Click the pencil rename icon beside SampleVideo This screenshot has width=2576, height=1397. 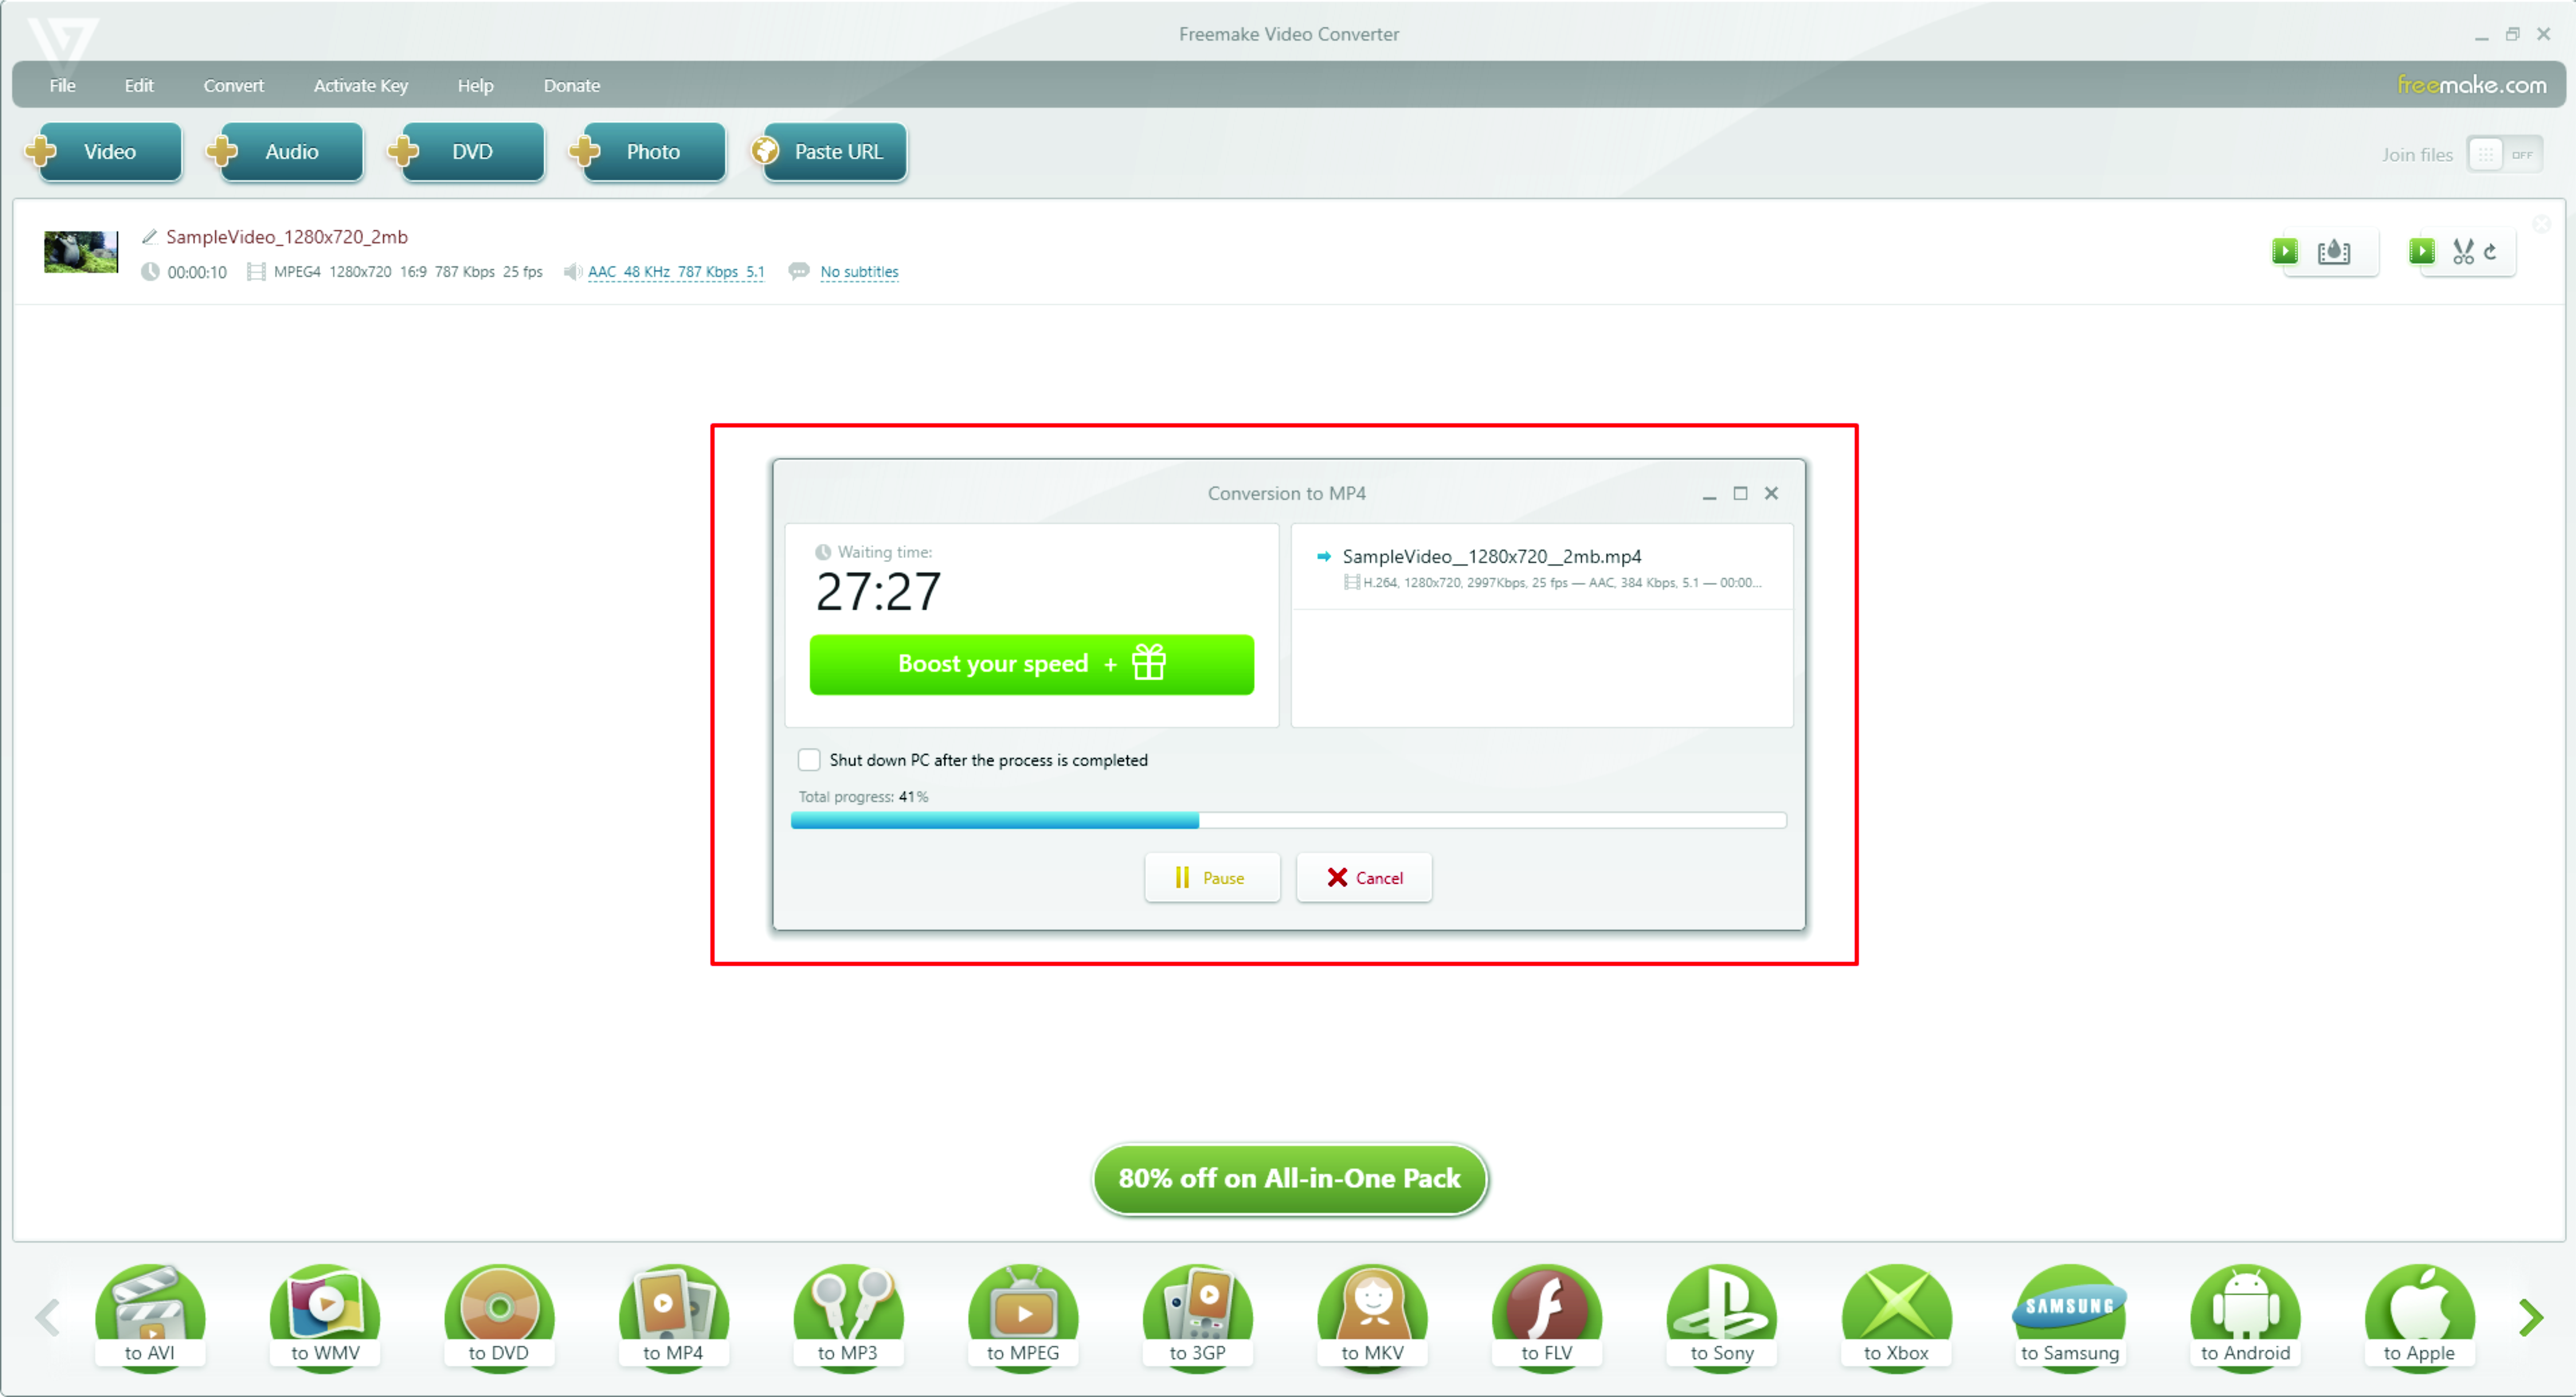[150, 237]
